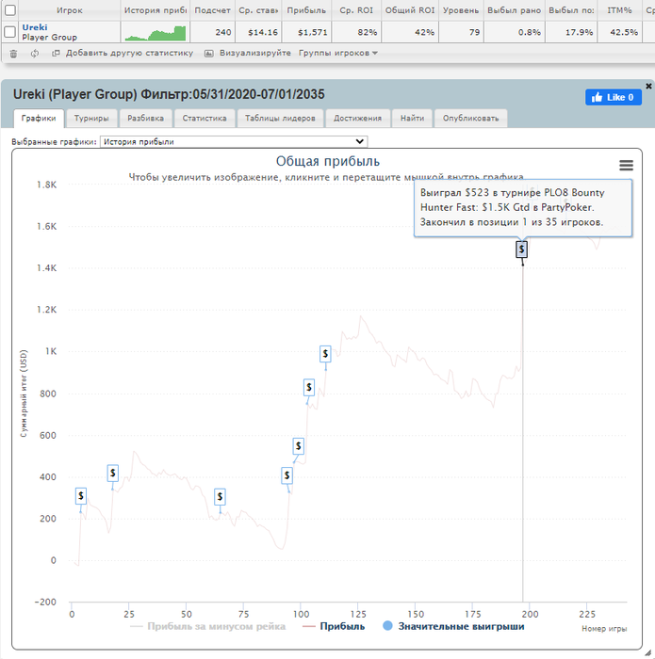Open the Найти tab
The height and width of the screenshot is (659, 655).
coord(412,118)
